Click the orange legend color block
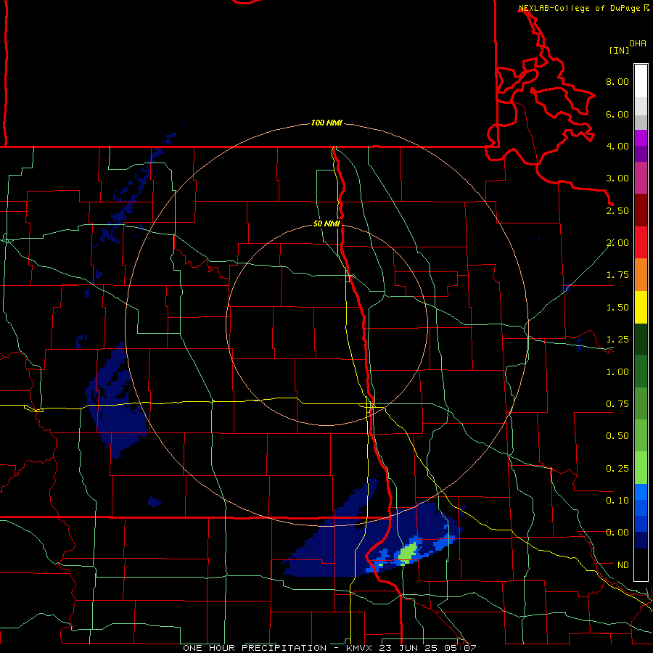 click(641, 275)
